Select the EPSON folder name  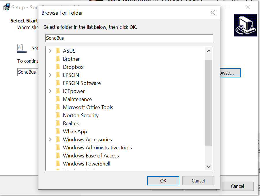(71, 75)
